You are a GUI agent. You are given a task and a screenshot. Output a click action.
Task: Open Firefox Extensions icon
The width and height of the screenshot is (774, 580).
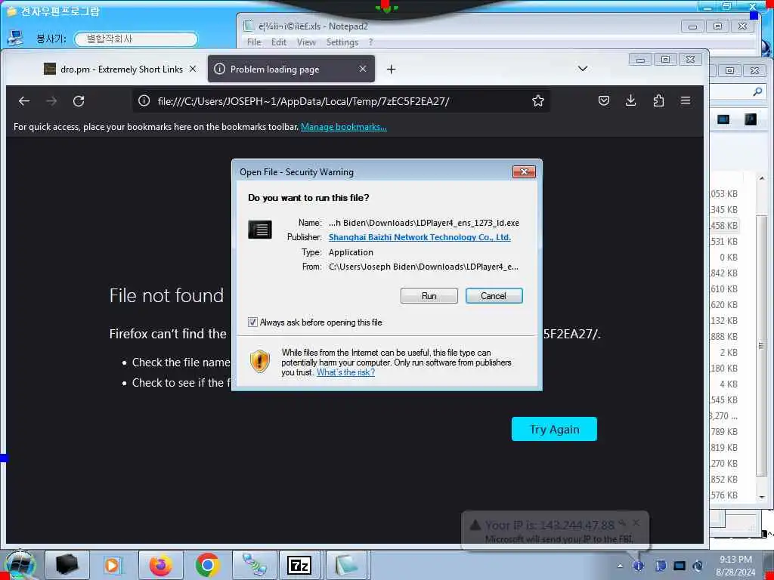(658, 100)
